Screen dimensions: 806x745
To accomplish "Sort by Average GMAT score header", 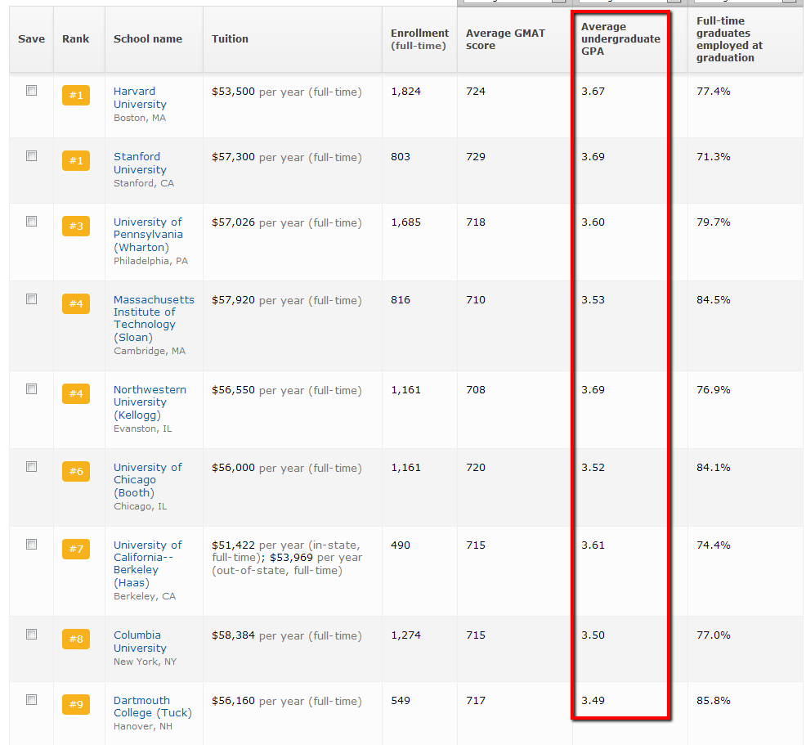I will coord(505,39).
